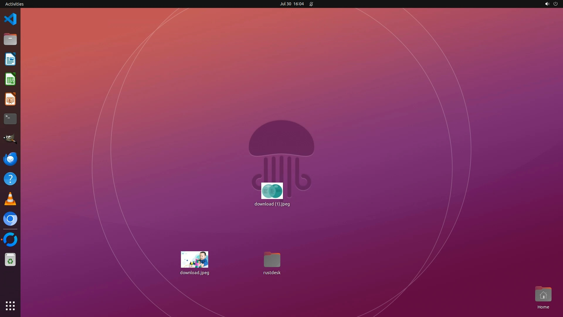The image size is (563, 317).
Task: Open the Terminal from dock
Action: point(10,119)
